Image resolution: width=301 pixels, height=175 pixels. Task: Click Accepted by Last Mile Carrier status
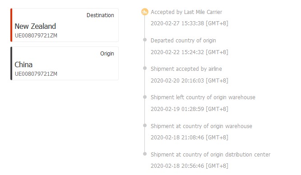point(186,12)
